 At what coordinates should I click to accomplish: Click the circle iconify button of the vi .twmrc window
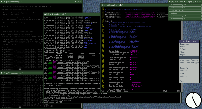(102, 5)
